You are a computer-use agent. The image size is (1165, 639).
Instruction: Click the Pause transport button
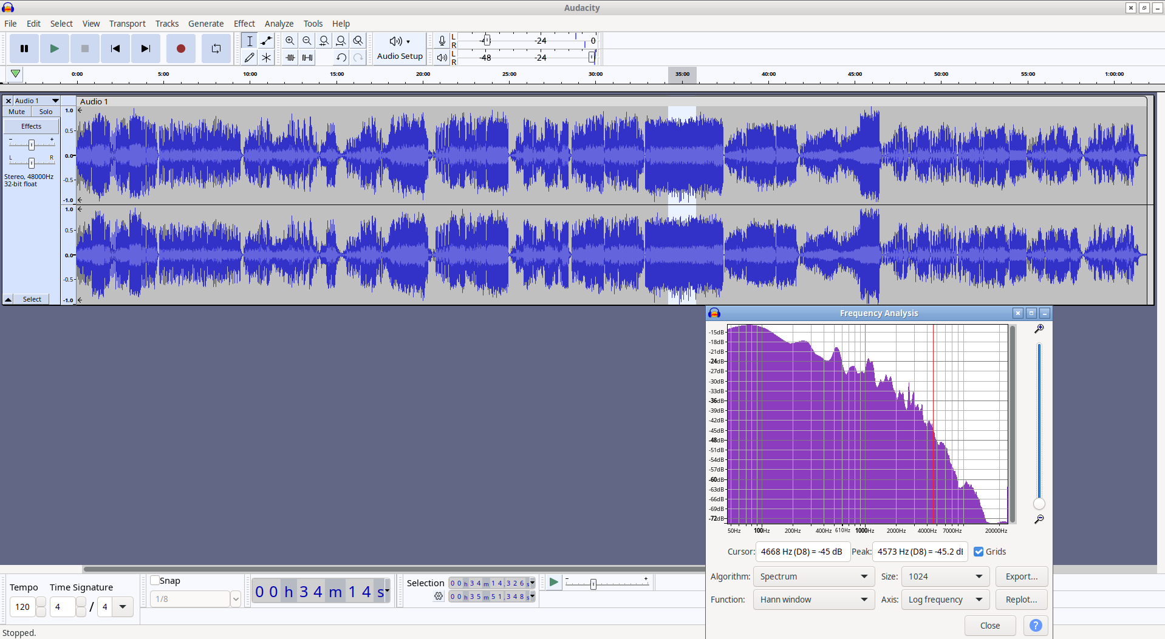tap(24, 49)
